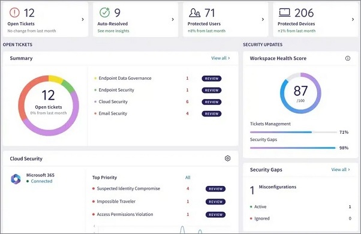Open Workspace Health Score info icon
Screen dimensions: 361x234
tap(348, 58)
